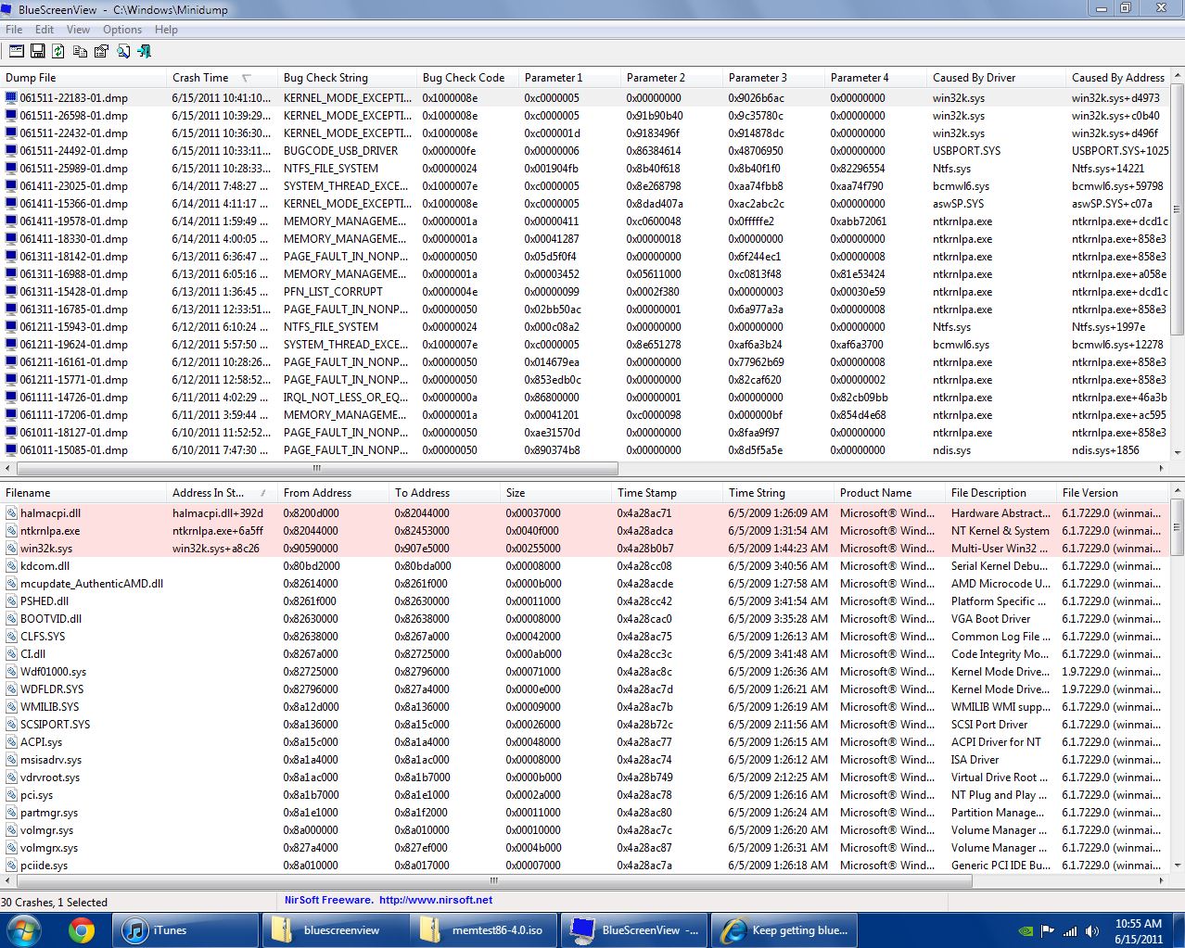
Task: Sort the lower pane by Product Name column
Action: (890, 493)
